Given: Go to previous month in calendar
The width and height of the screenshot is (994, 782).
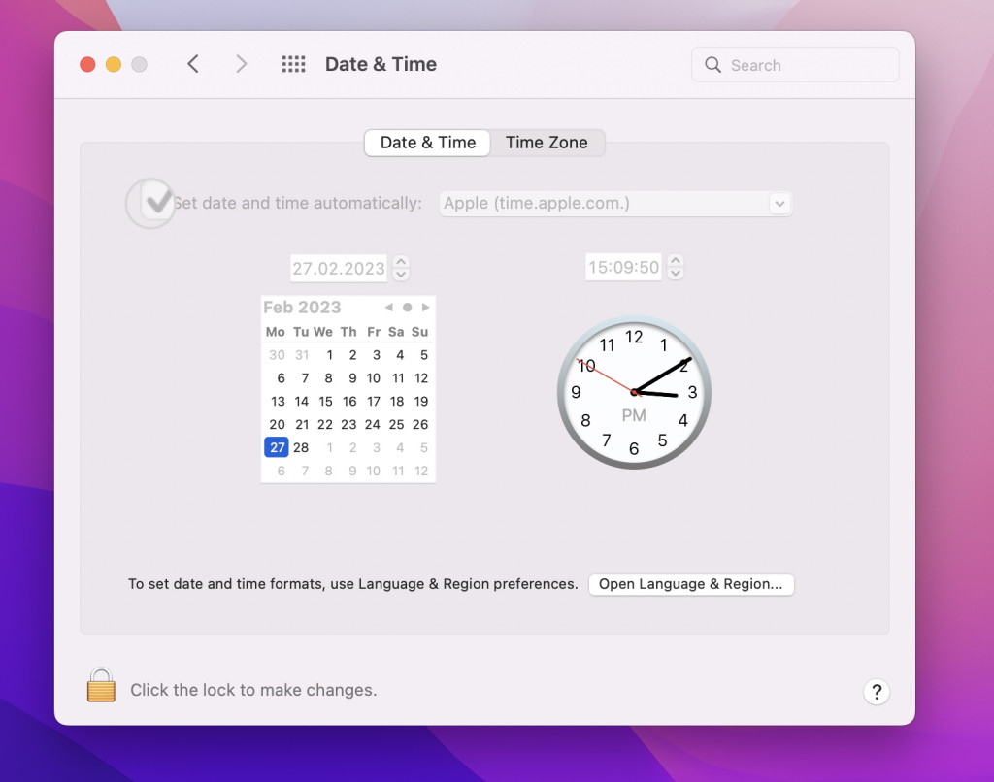Looking at the screenshot, I should pyautogui.click(x=388, y=308).
